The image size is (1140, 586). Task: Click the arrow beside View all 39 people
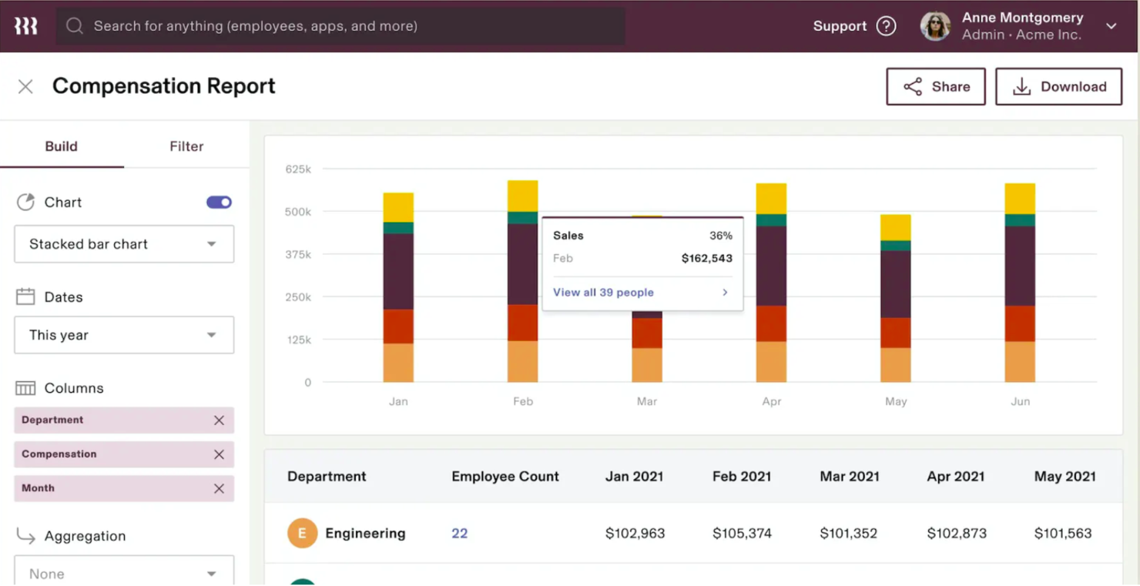tap(725, 293)
